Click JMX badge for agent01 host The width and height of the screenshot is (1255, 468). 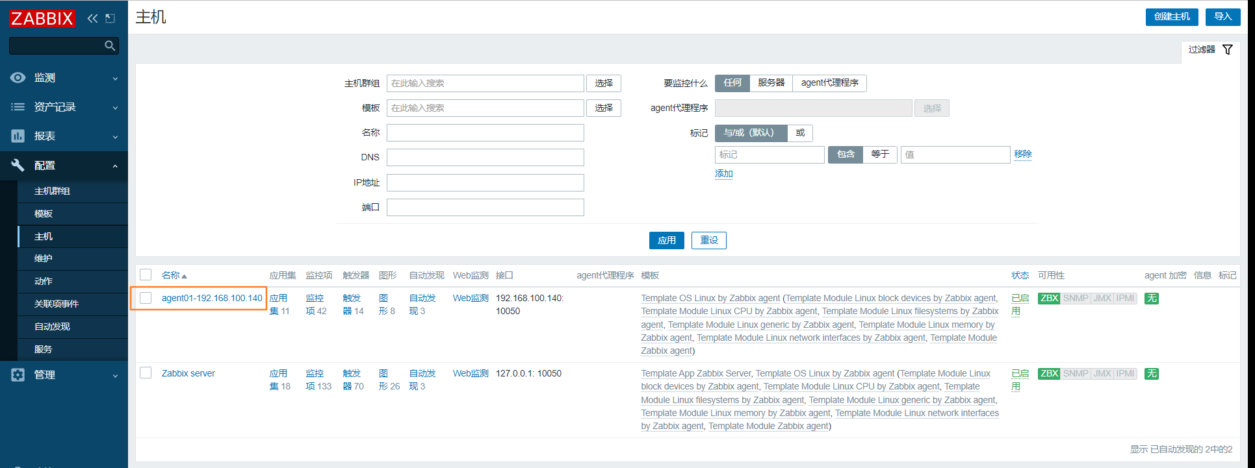(x=1102, y=299)
